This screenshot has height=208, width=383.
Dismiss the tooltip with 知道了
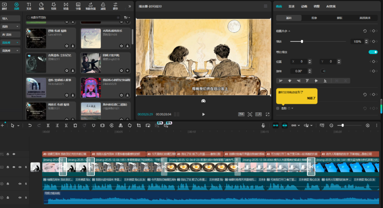click(x=311, y=98)
